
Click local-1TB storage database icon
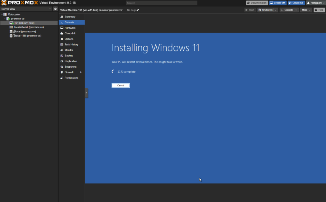[11, 36]
